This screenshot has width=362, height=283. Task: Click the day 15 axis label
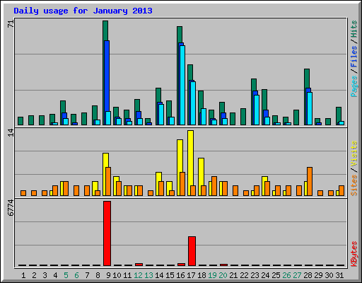point(170,275)
